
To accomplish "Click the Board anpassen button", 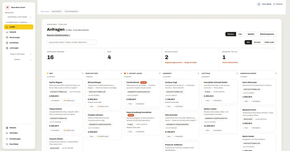I will (x=267, y=34).
